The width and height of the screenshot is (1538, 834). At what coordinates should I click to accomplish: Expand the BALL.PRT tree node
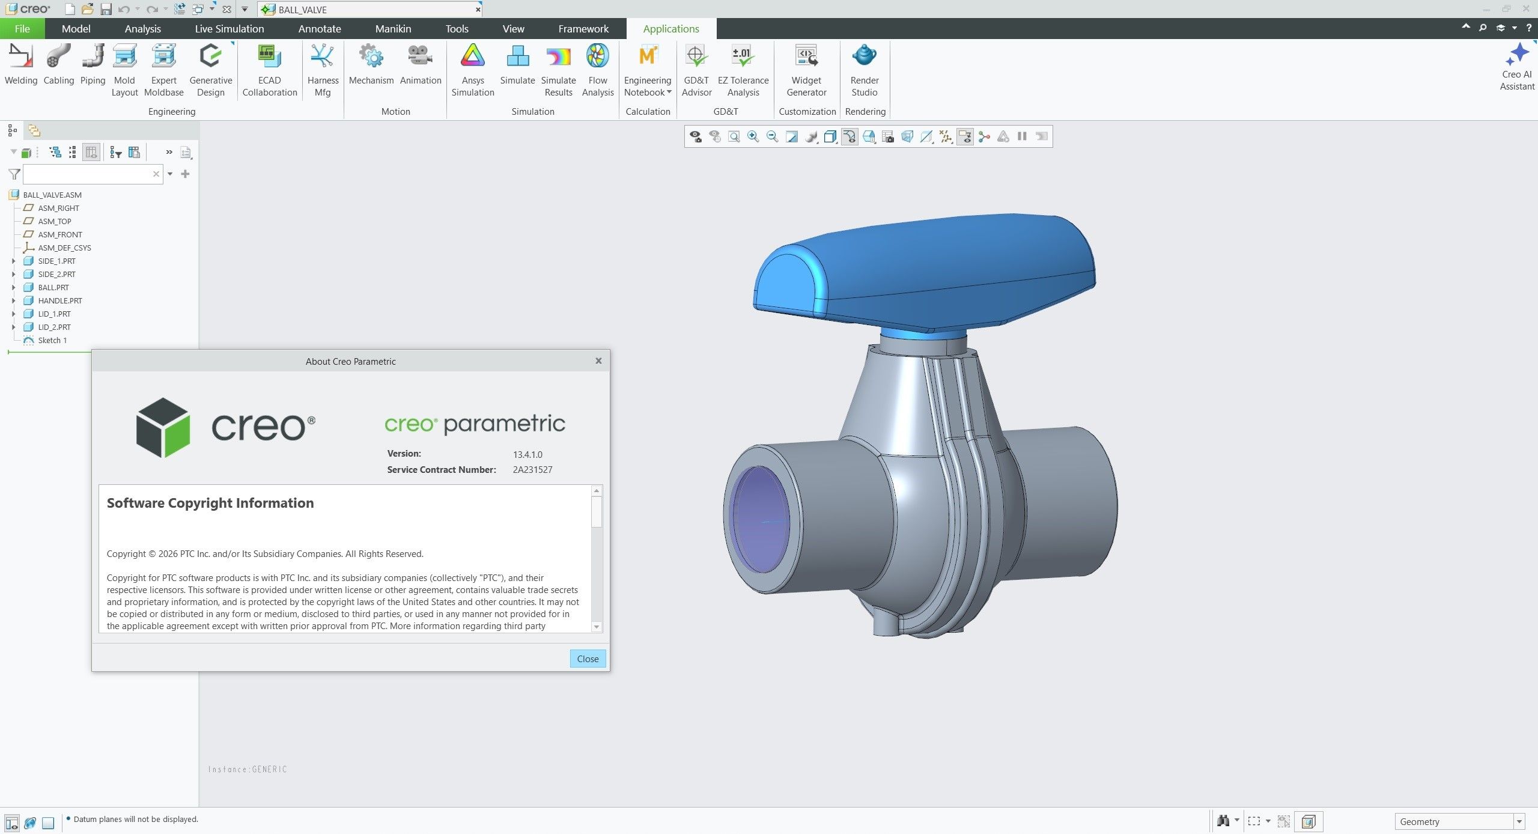pyautogui.click(x=13, y=288)
